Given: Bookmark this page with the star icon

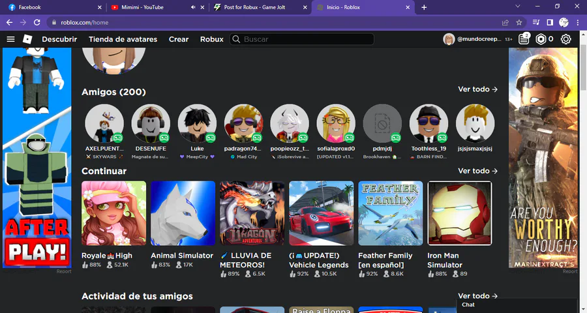Looking at the screenshot, I should coord(519,22).
